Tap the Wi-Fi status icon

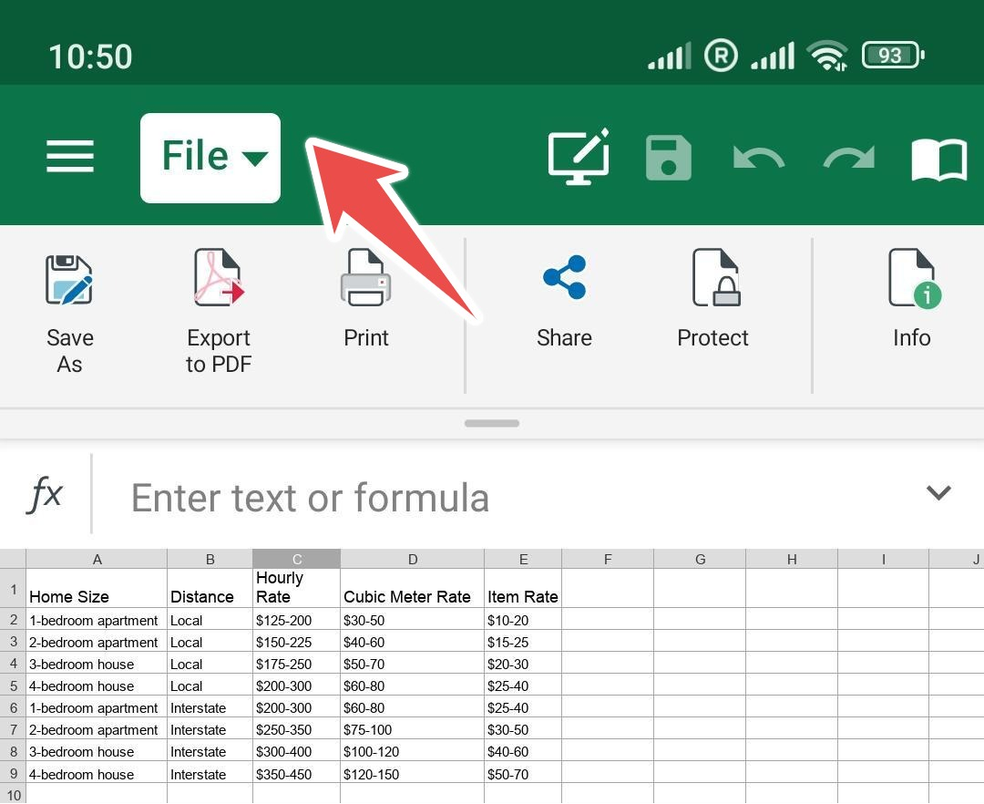pyautogui.click(x=827, y=56)
